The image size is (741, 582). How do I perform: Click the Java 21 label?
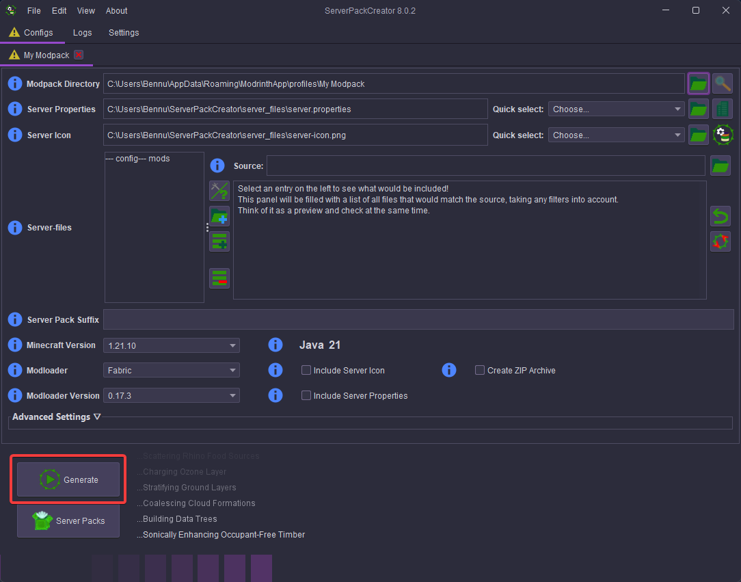pos(320,345)
